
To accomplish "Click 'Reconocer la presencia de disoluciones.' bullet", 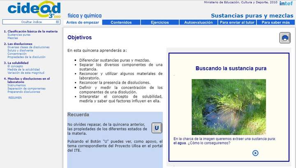I will tap(115, 83).
